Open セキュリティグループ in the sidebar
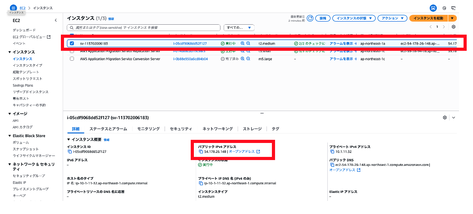The height and width of the screenshot is (214, 473). [x=29, y=175]
